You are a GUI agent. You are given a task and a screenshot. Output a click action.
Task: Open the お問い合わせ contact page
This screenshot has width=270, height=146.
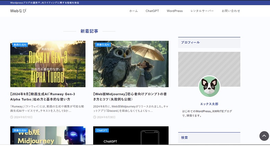231,11
